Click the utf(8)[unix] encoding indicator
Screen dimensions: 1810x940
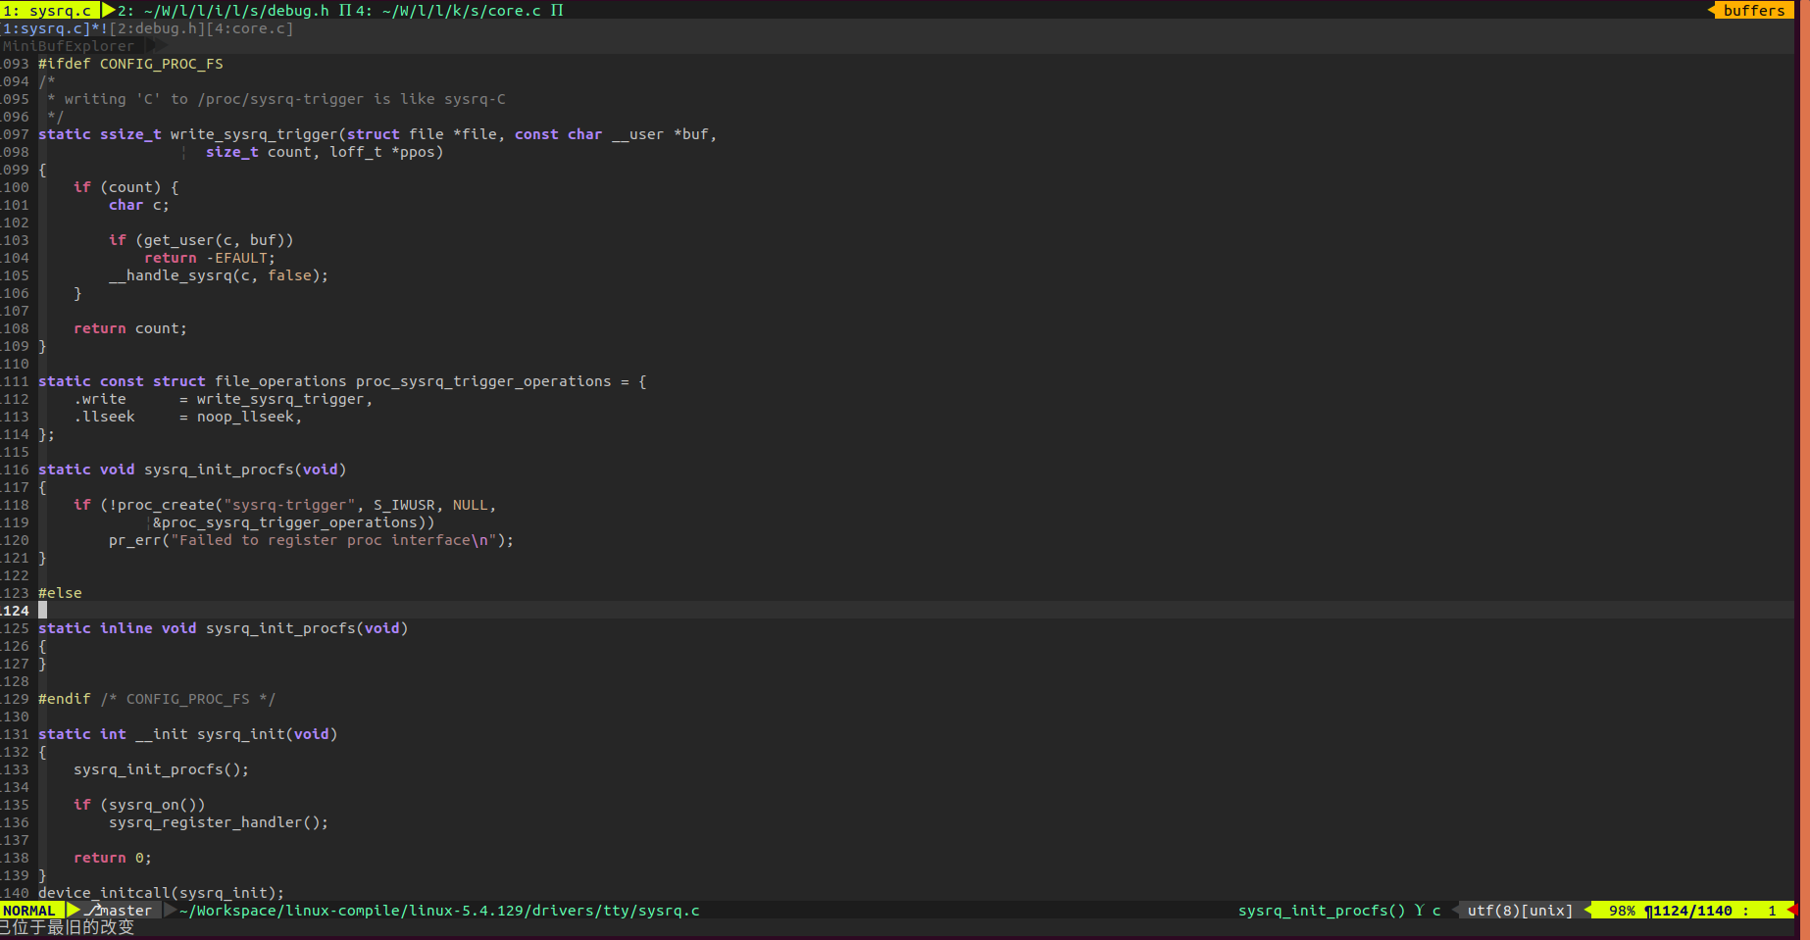[x=1520, y=911]
